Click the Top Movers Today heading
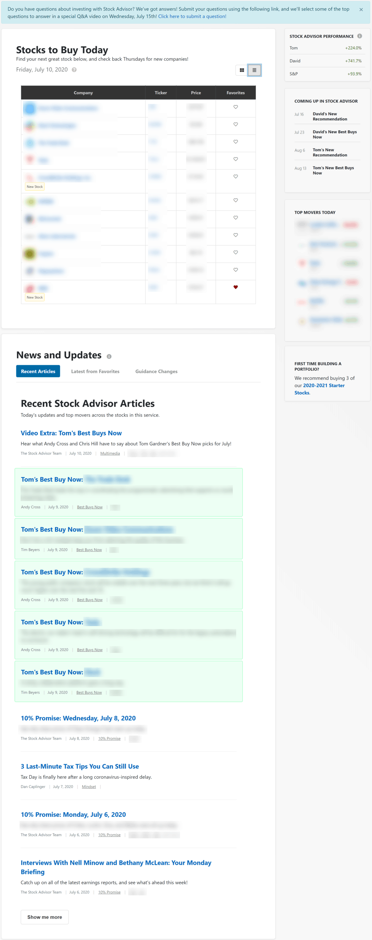This screenshot has height=940, width=372. pos(315,212)
